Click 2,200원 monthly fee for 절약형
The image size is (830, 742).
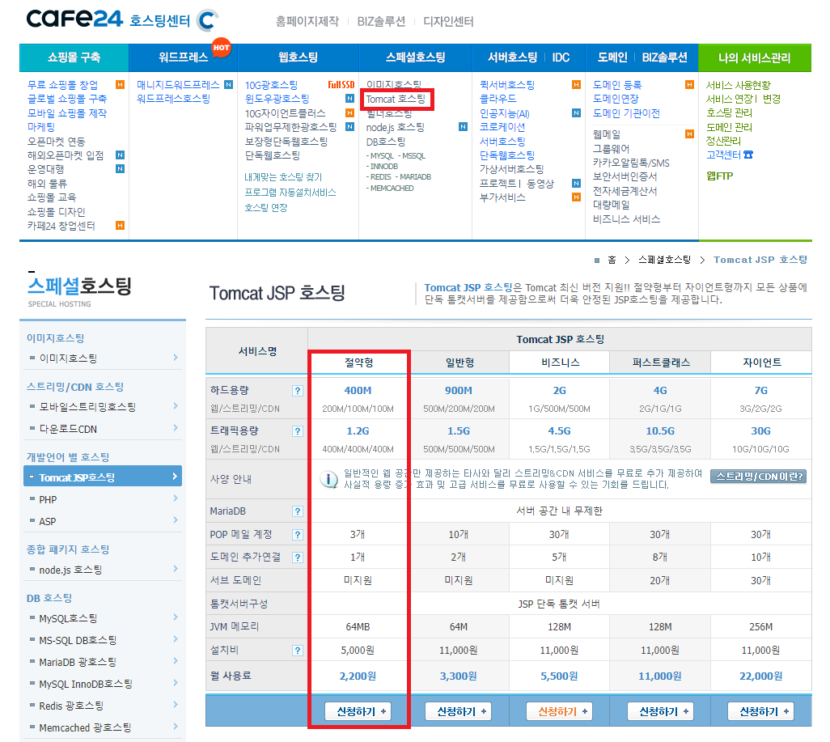[358, 676]
